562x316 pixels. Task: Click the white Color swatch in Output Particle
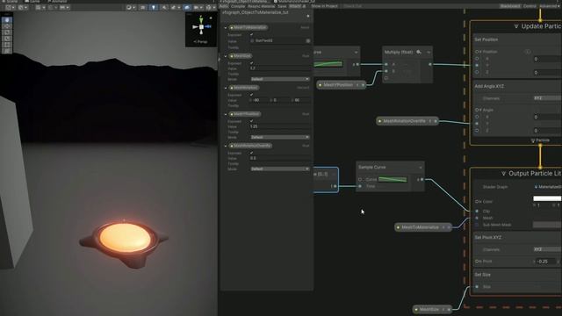pos(547,198)
